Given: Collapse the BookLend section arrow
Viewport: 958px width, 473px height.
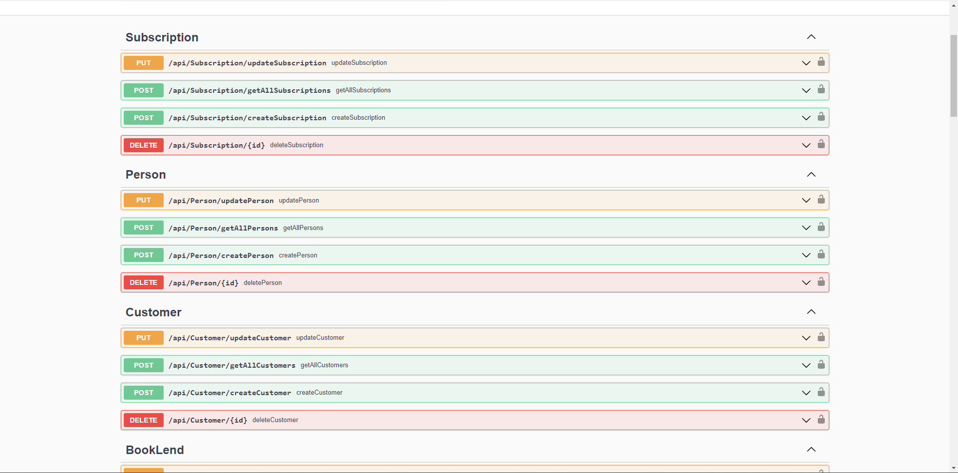Looking at the screenshot, I should point(811,450).
